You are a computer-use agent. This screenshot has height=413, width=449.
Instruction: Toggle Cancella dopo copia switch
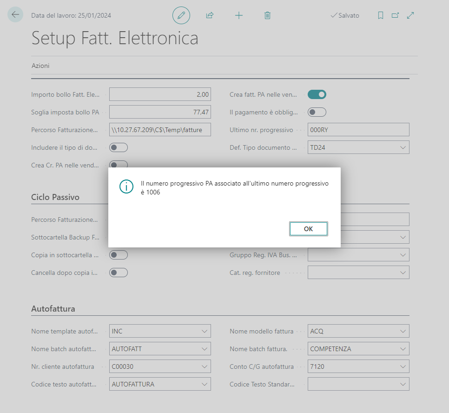(x=118, y=273)
